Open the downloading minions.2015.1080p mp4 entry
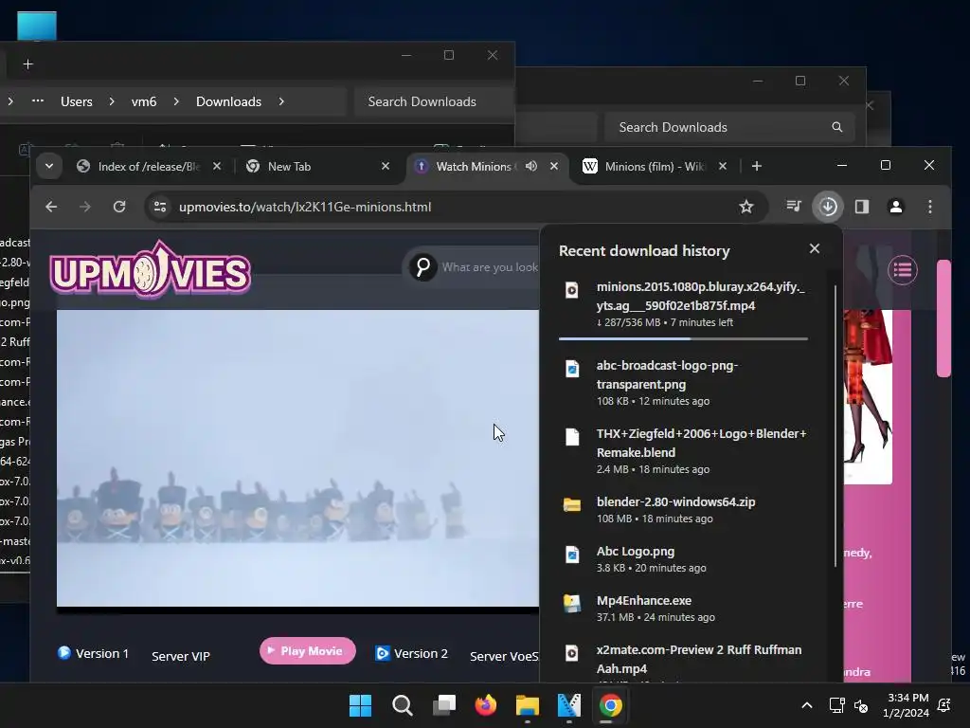 [x=683, y=304]
